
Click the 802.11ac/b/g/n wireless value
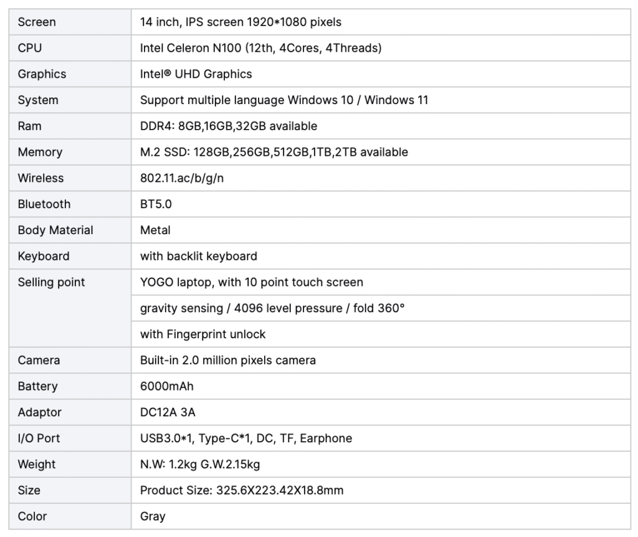tap(182, 178)
